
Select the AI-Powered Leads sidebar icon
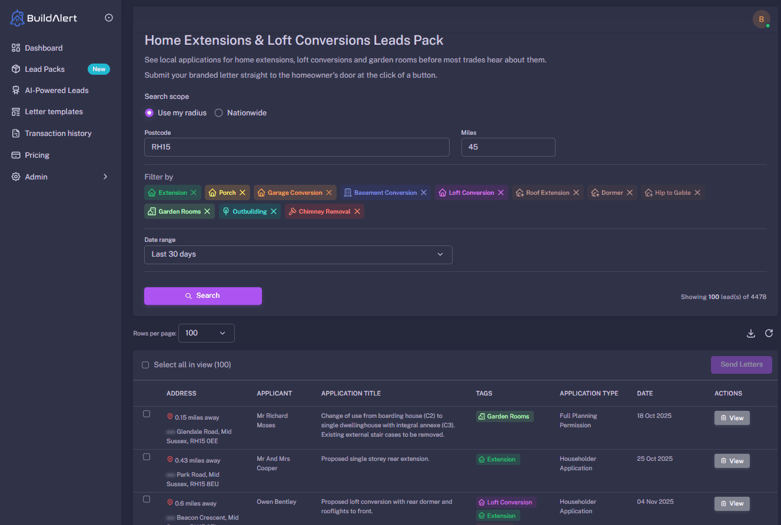point(15,90)
